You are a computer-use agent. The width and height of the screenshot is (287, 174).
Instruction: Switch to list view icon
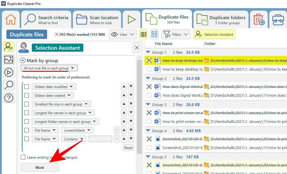point(143,34)
